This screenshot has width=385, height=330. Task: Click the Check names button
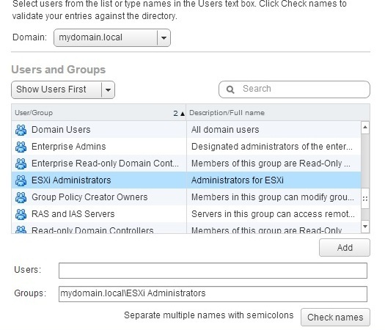coord(335,318)
